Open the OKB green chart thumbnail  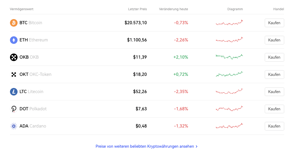[x=229, y=57]
